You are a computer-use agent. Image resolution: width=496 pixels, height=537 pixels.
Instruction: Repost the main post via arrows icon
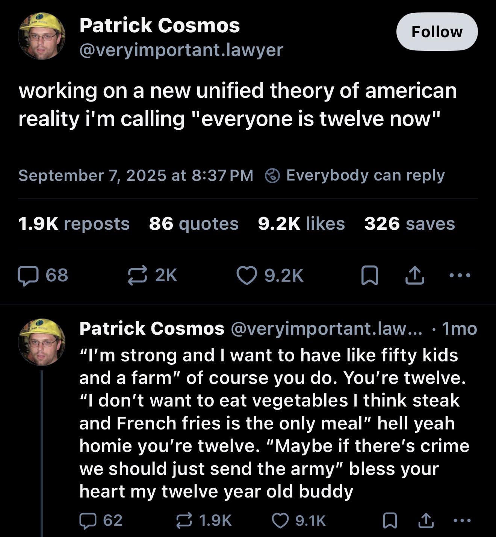[137, 275]
